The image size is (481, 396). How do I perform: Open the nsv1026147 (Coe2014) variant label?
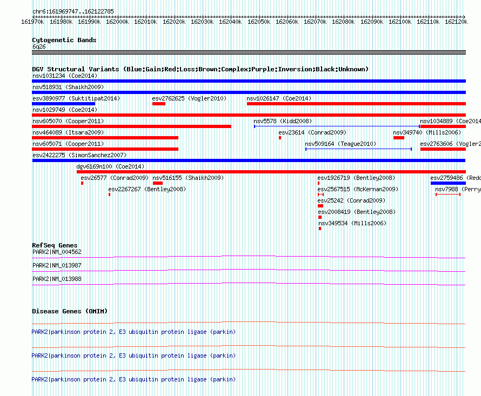[279, 98]
